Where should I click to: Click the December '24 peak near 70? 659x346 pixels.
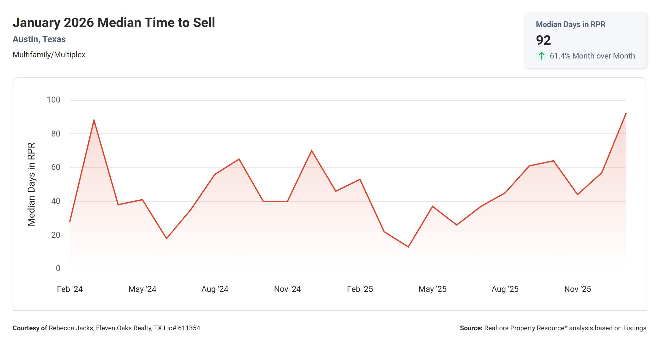[x=312, y=151]
